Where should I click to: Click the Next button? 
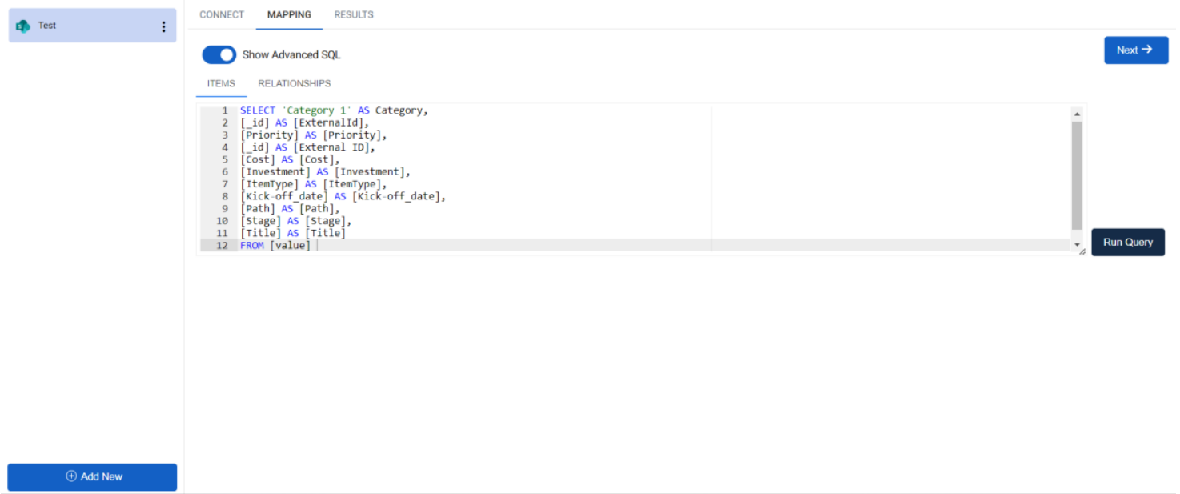1136,50
